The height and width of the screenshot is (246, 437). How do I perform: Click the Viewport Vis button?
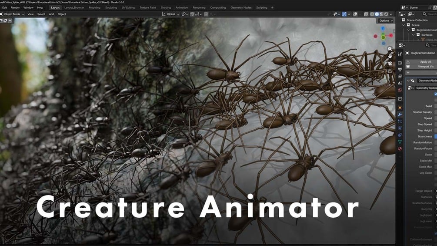tap(422, 67)
